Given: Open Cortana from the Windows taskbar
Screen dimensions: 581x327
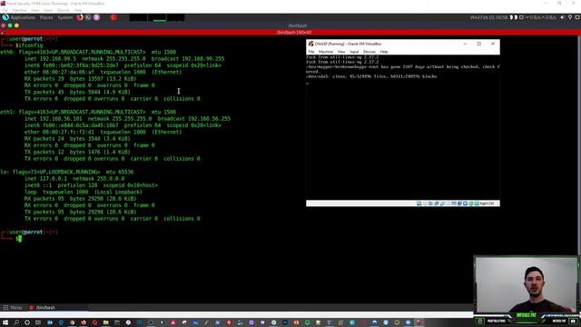Looking at the screenshot, I should [x=27, y=322].
